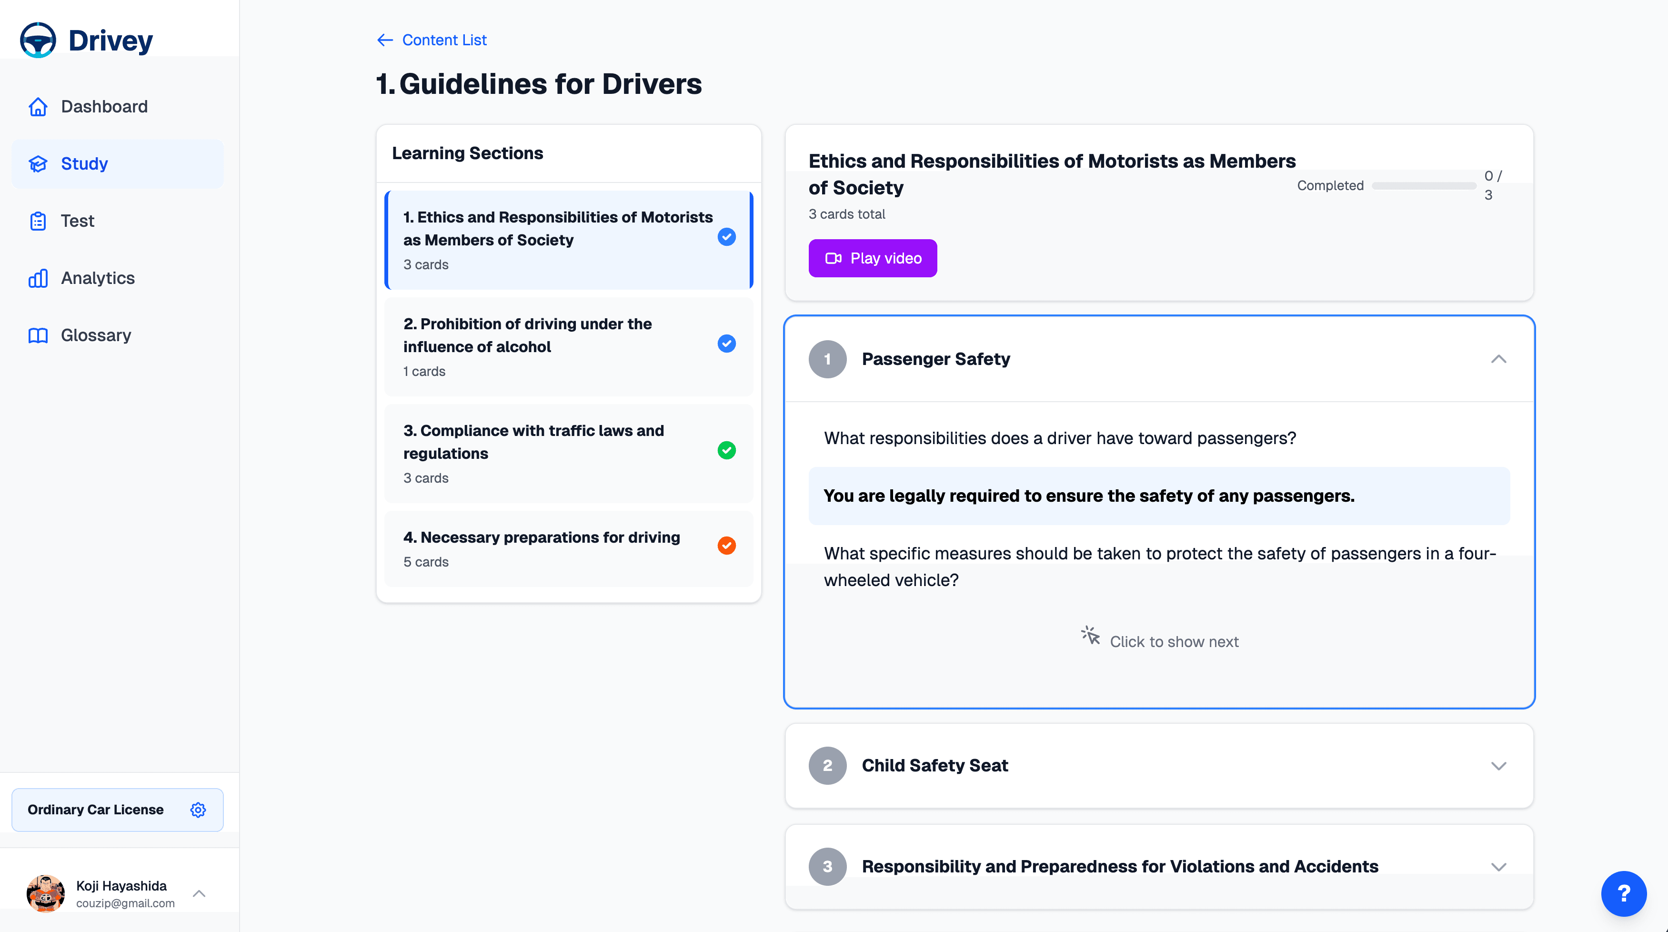The image size is (1668, 932).
Task: Toggle checkmark on Ethics and Responsibilities section
Action: pyautogui.click(x=726, y=237)
